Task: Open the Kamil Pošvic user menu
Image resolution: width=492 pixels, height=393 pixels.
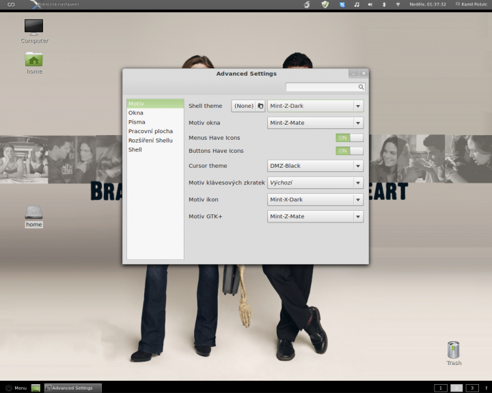Action: [471, 4]
